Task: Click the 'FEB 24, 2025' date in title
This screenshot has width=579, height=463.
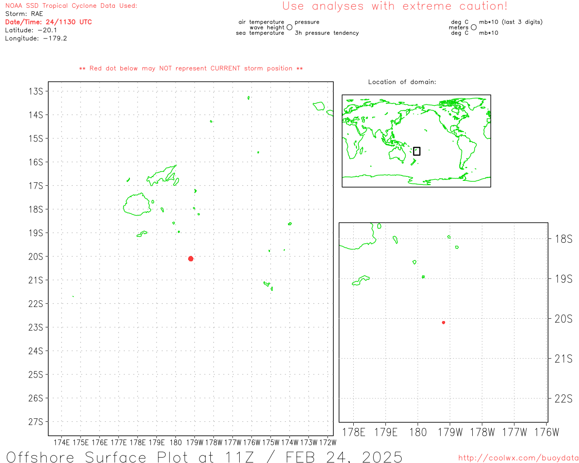Action: click(x=344, y=457)
